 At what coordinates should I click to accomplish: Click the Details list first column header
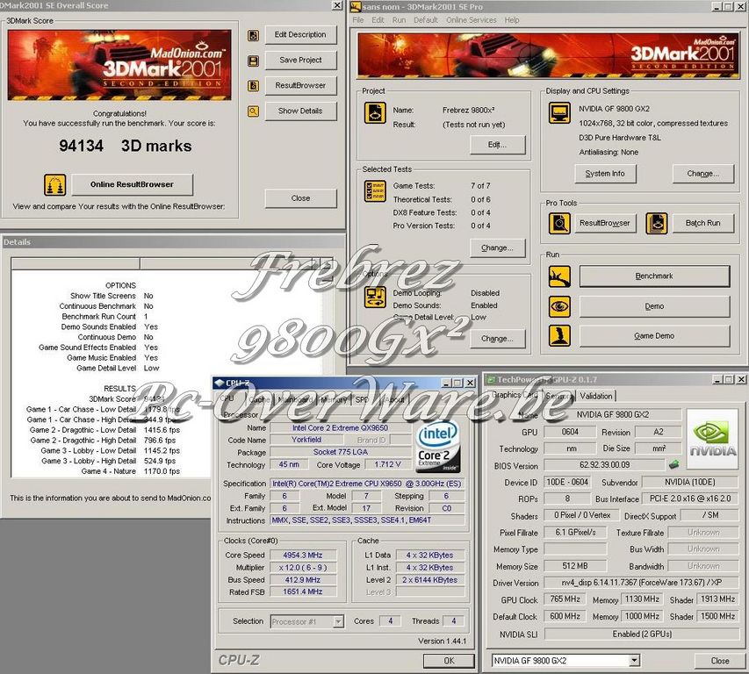point(76,264)
